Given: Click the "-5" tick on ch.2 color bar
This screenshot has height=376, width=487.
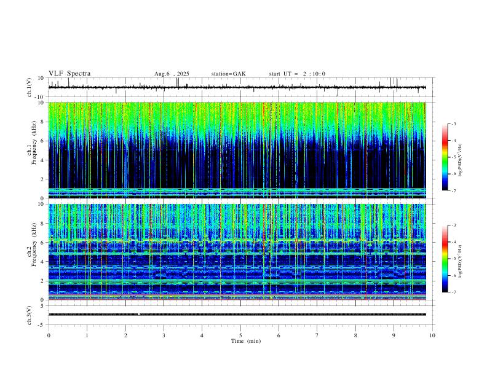Looking at the screenshot, I should [453, 259].
